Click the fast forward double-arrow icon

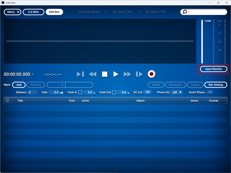(x=127, y=74)
